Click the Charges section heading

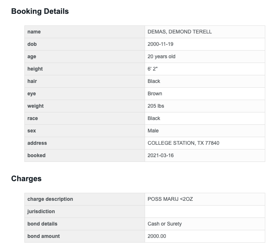tap(26, 179)
